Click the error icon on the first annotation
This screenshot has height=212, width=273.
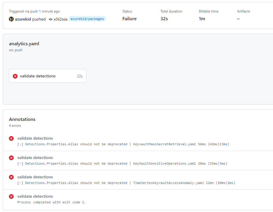[x=11, y=138]
